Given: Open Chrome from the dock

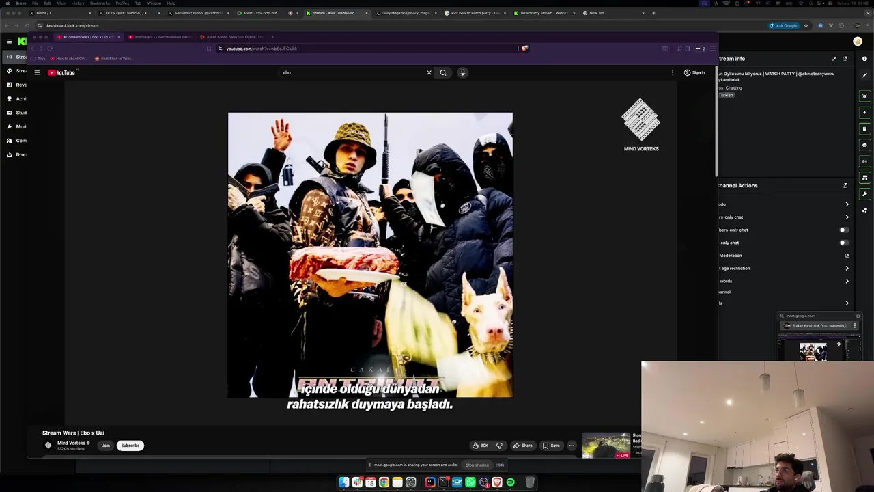Looking at the screenshot, I should click(x=384, y=482).
